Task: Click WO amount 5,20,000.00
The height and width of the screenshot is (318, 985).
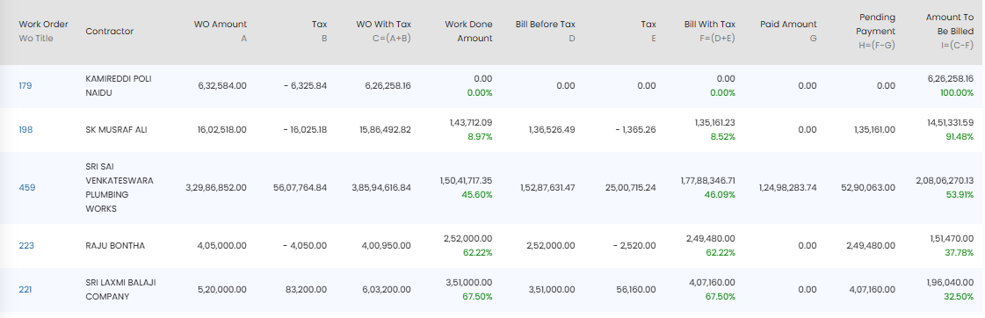Action: 221,290
